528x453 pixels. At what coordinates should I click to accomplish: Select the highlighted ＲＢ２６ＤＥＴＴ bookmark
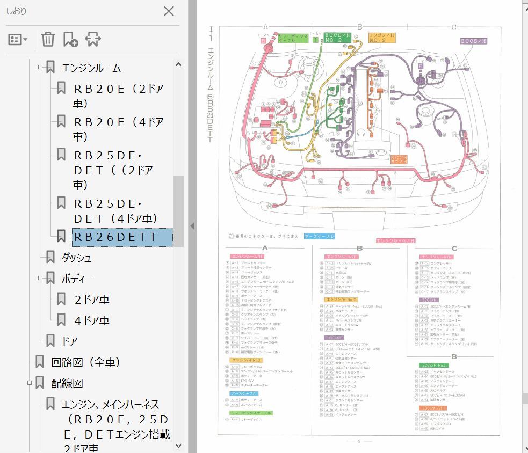(122, 237)
